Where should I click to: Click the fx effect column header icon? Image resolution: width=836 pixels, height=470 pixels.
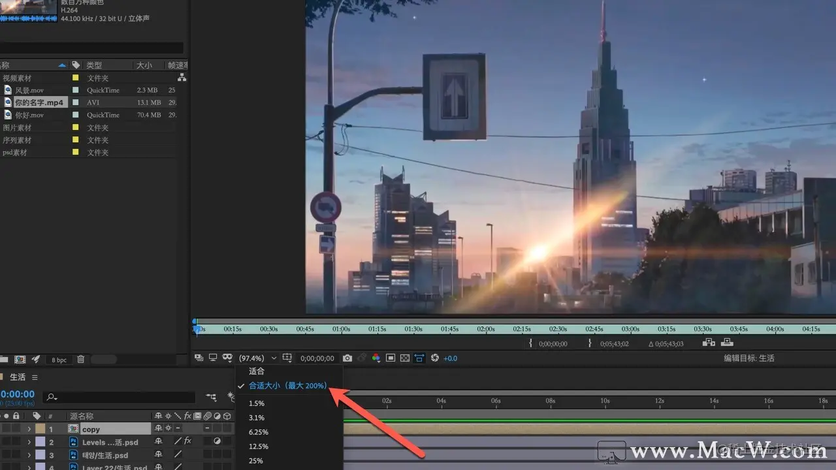pyautogui.click(x=187, y=416)
